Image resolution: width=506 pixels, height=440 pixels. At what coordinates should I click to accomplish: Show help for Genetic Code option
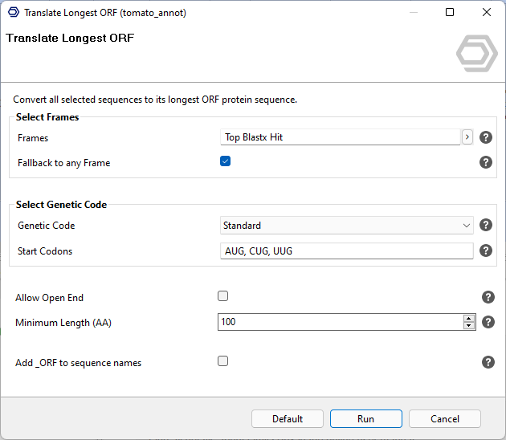(485, 226)
